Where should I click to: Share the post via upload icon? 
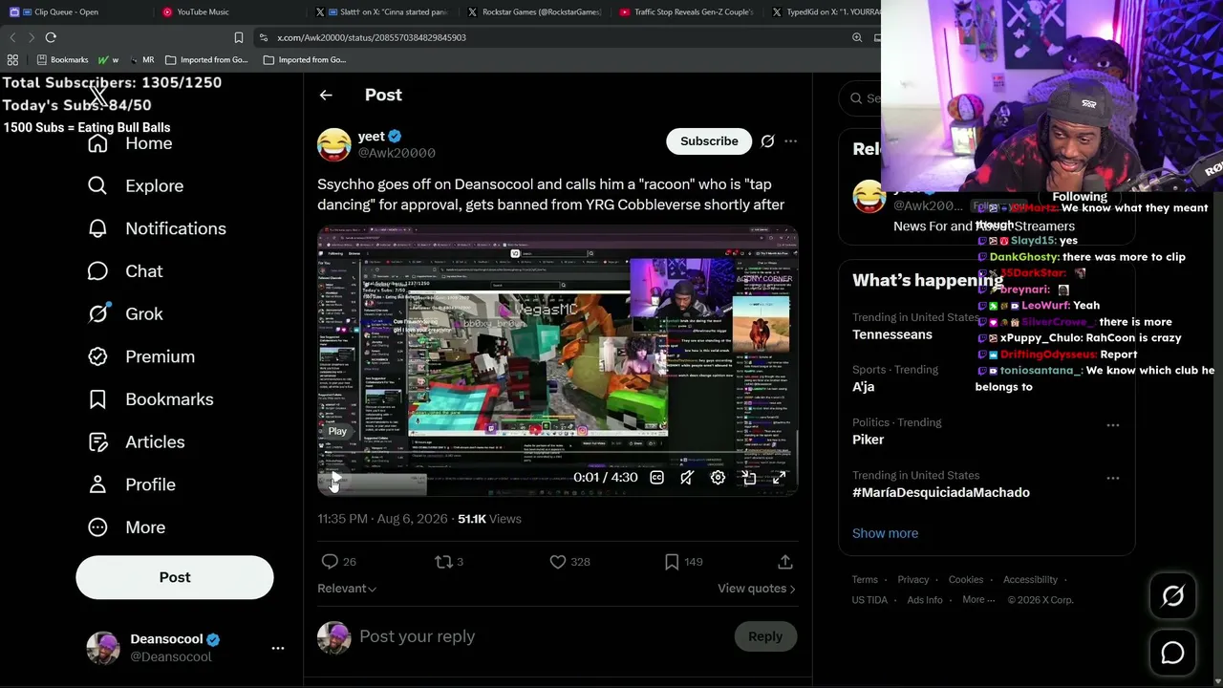pos(785,562)
